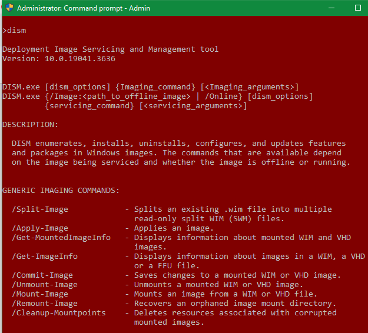The width and height of the screenshot is (368, 333).
Task: Click the version text '10.0.19041.3636'
Action: click(80, 59)
